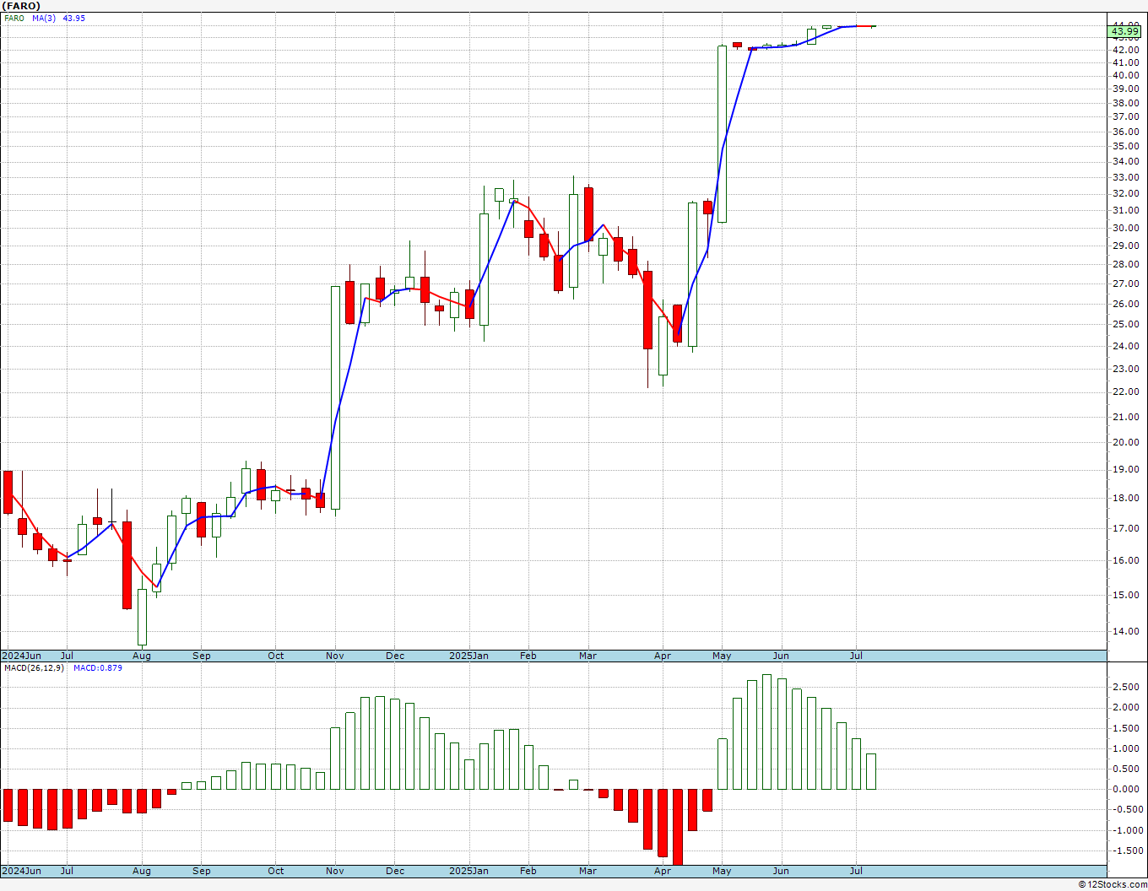Click the 43.95 moving average value
The width and height of the screenshot is (1148, 891).
[x=74, y=18]
